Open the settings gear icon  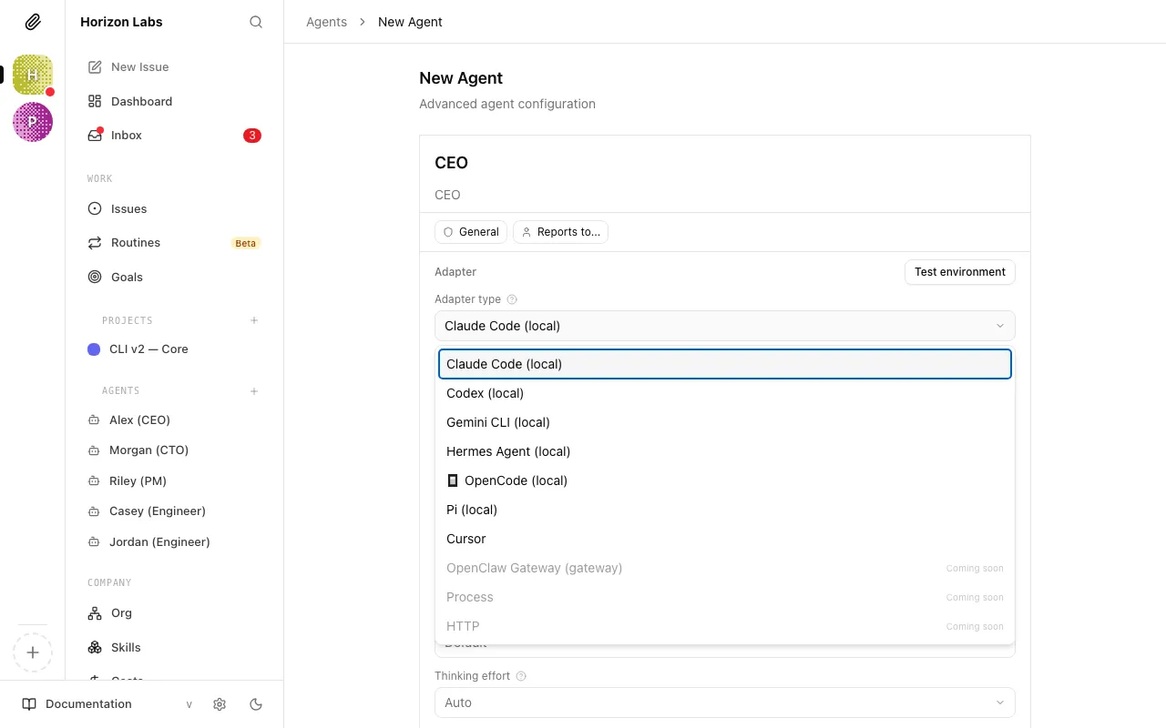pos(220,704)
